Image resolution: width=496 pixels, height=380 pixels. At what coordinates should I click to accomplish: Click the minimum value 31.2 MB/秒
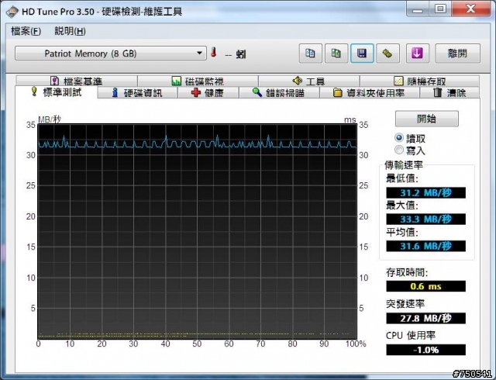(x=425, y=192)
